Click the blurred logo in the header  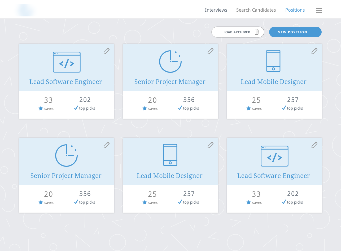[25, 10]
